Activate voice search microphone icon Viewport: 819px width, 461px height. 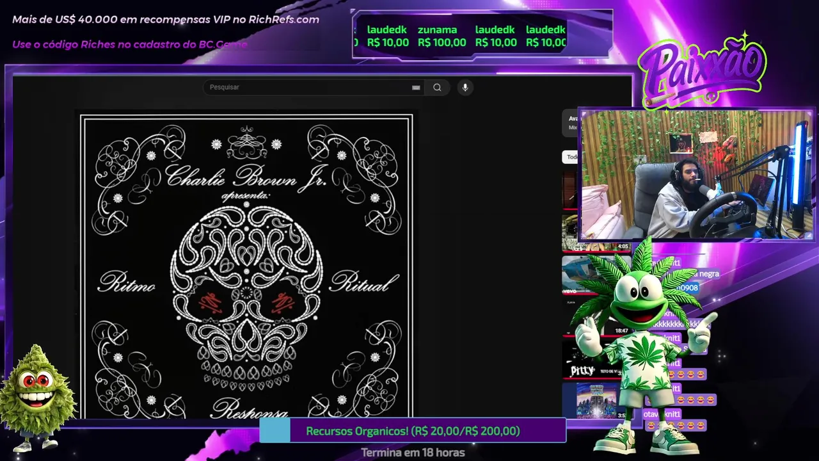465,88
